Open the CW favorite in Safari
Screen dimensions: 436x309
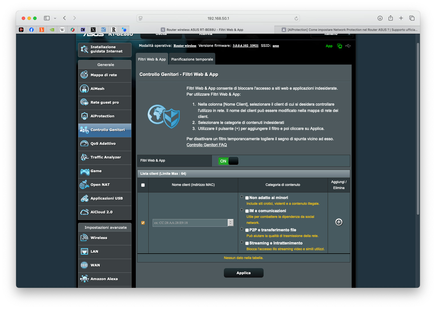coord(83,30)
